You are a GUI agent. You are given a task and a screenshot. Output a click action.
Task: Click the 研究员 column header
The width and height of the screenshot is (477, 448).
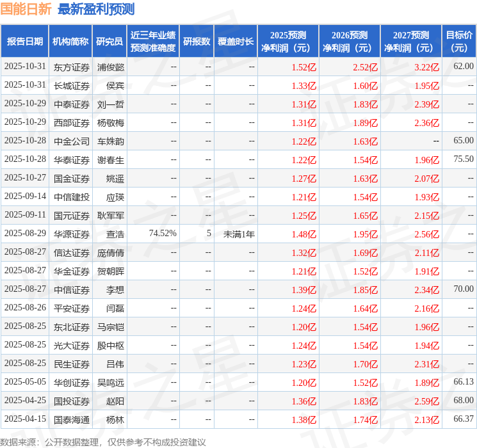(x=109, y=42)
